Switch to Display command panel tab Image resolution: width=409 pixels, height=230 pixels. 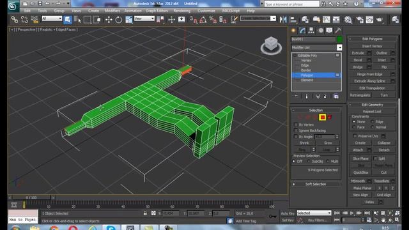(x=329, y=31)
